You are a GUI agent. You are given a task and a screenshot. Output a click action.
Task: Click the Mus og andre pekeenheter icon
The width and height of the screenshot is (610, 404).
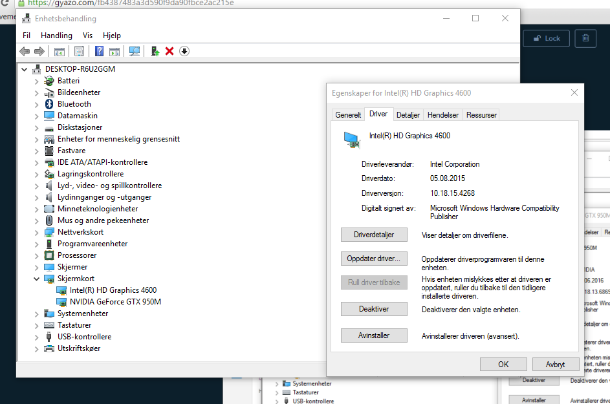coord(49,220)
